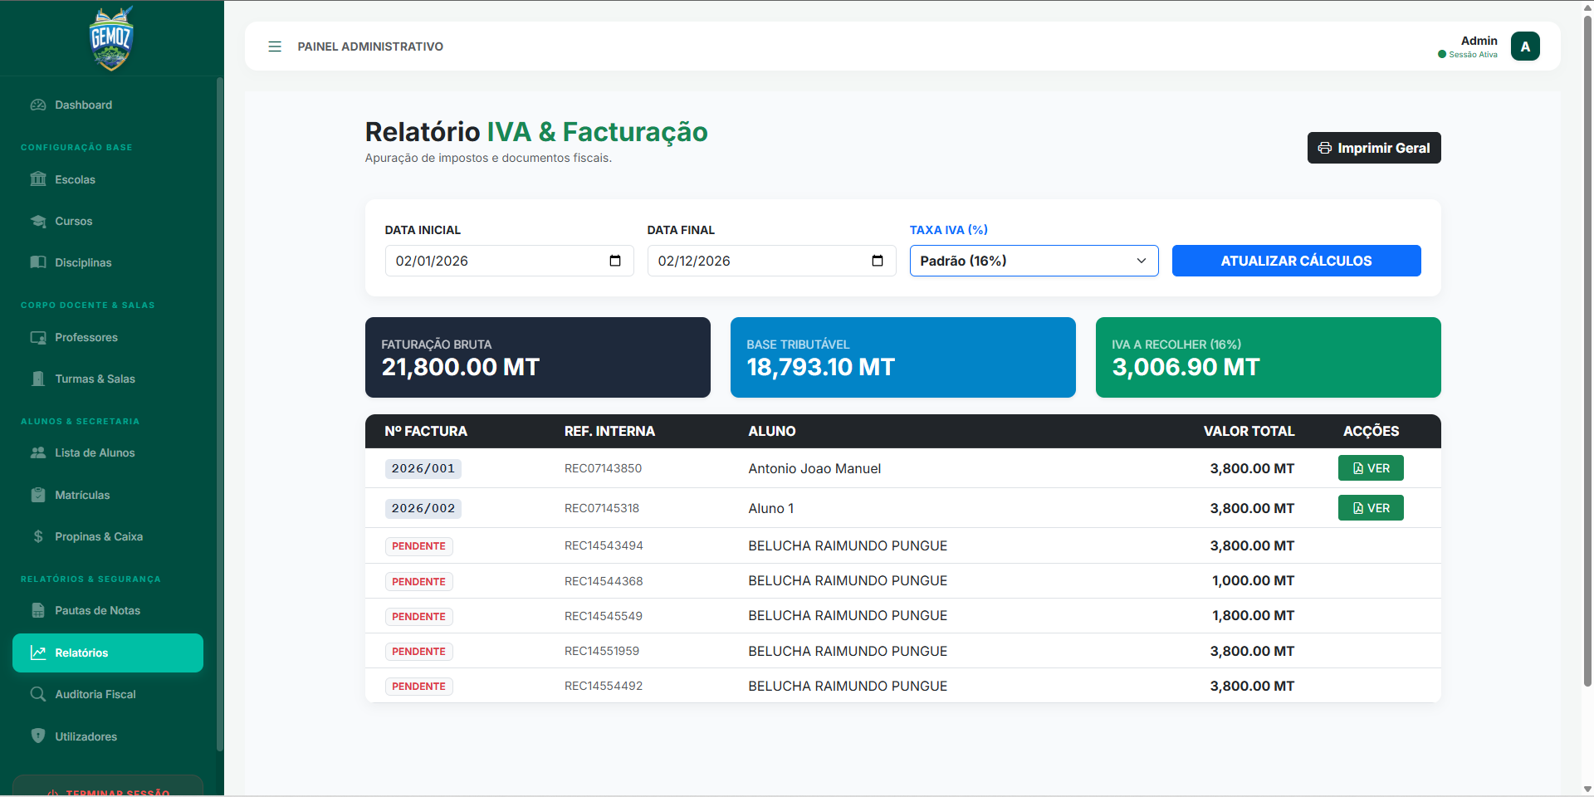Click the Cursos graduation cap icon

(x=38, y=221)
